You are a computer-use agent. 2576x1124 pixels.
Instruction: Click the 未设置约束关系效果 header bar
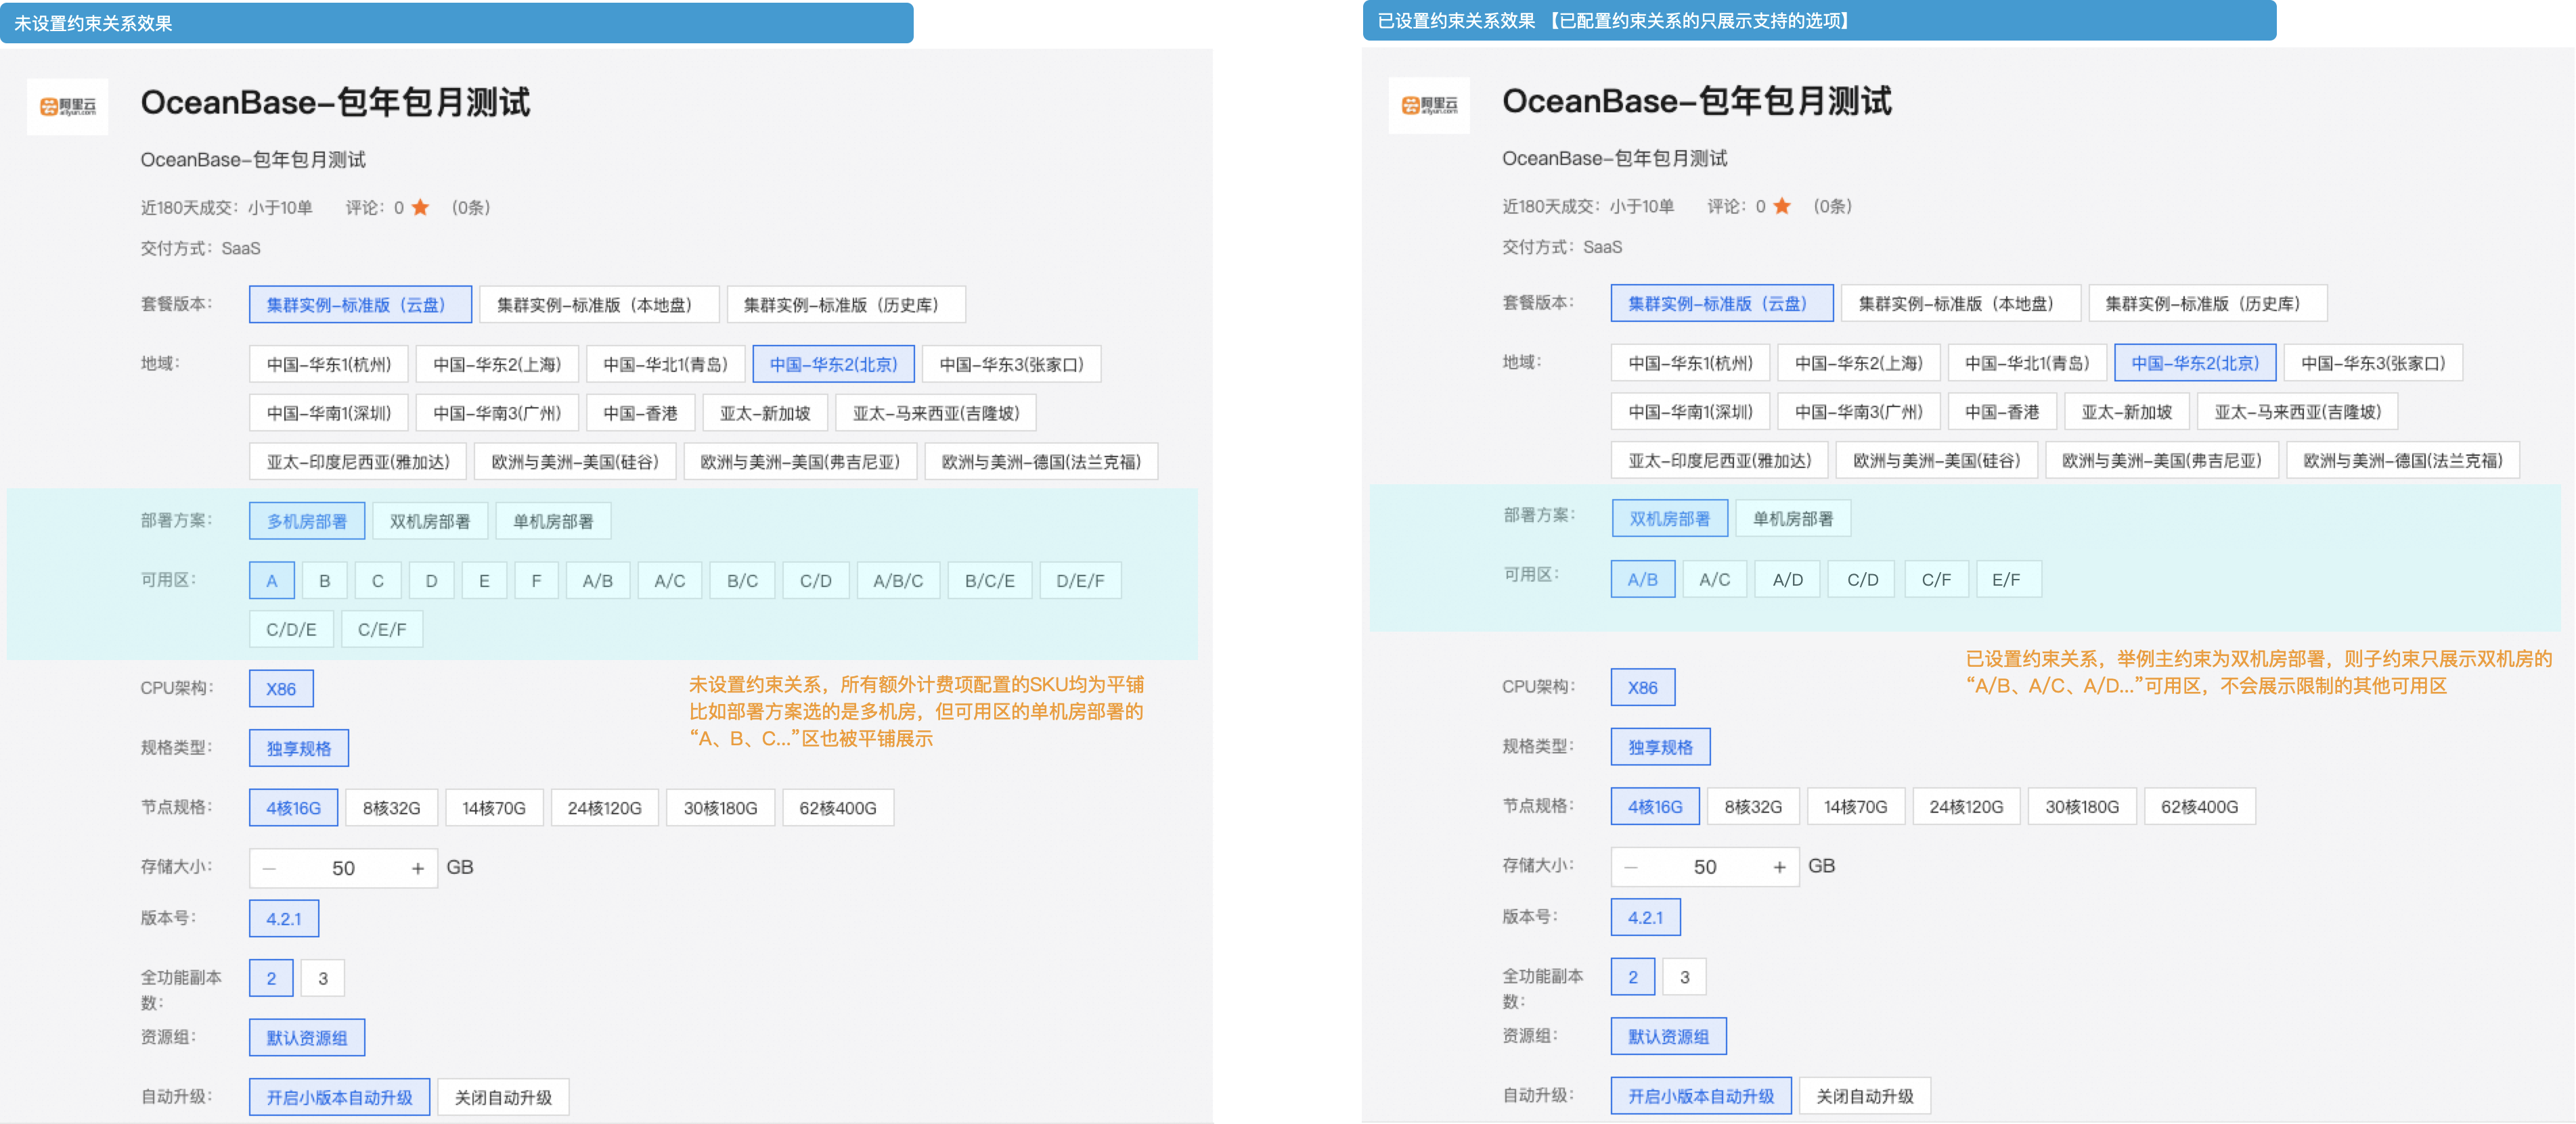[457, 22]
